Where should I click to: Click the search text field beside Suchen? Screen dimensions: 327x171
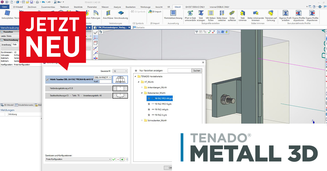[179, 71]
